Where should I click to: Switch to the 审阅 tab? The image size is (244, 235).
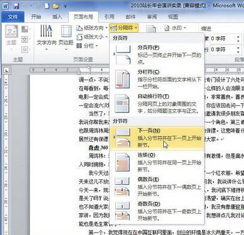152,17
